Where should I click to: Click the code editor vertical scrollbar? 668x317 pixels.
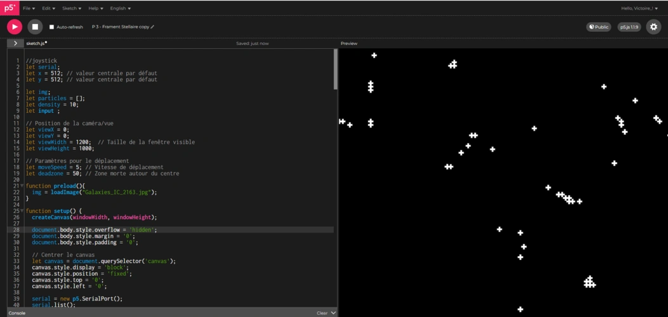336,70
